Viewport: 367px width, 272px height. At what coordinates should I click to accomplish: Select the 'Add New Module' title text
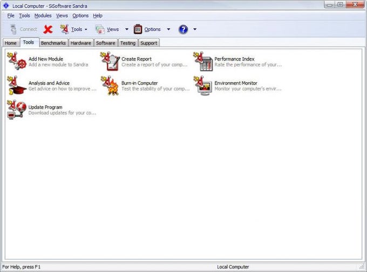point(46,59)
